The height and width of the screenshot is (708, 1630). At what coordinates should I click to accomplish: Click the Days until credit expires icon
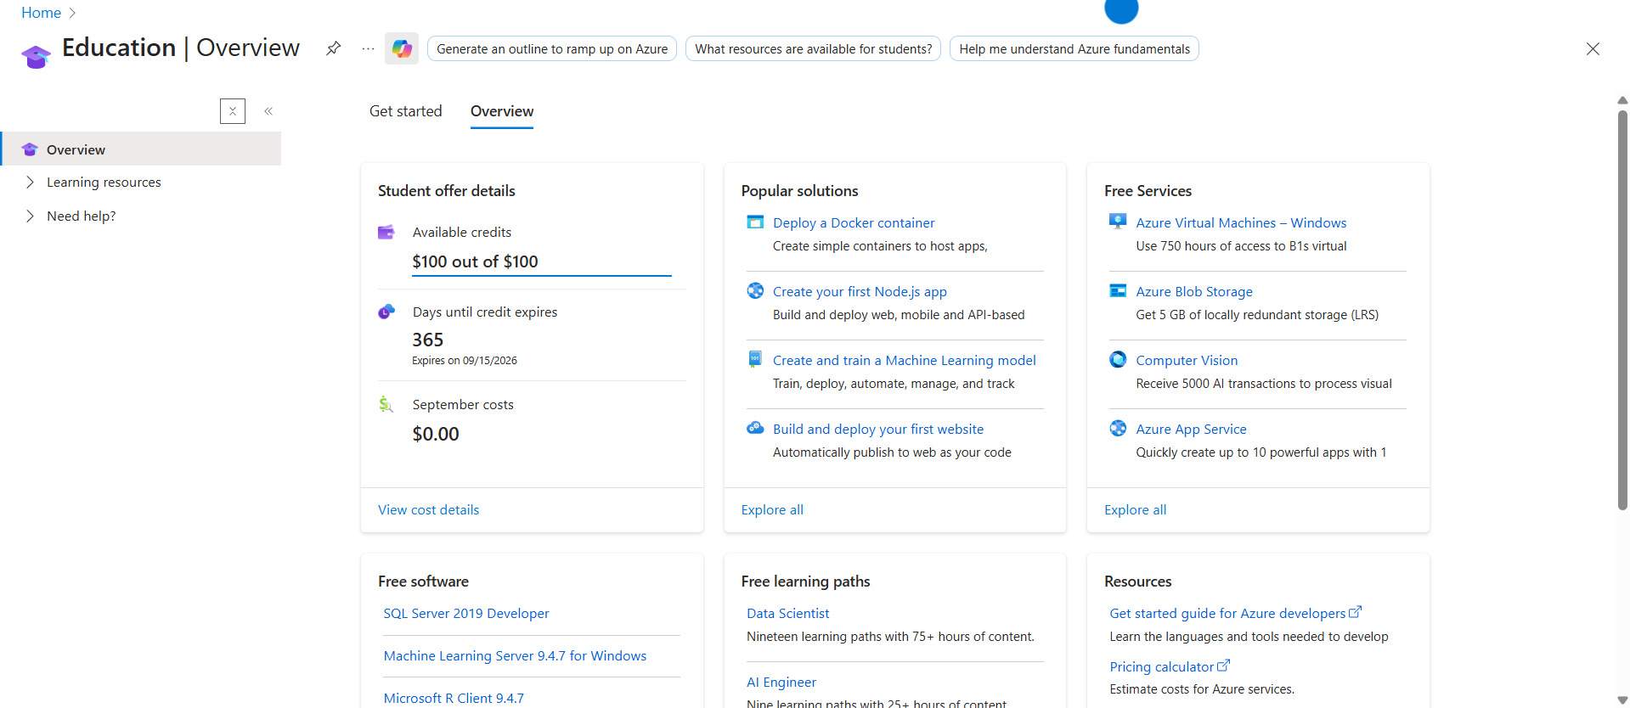[386, 312]
